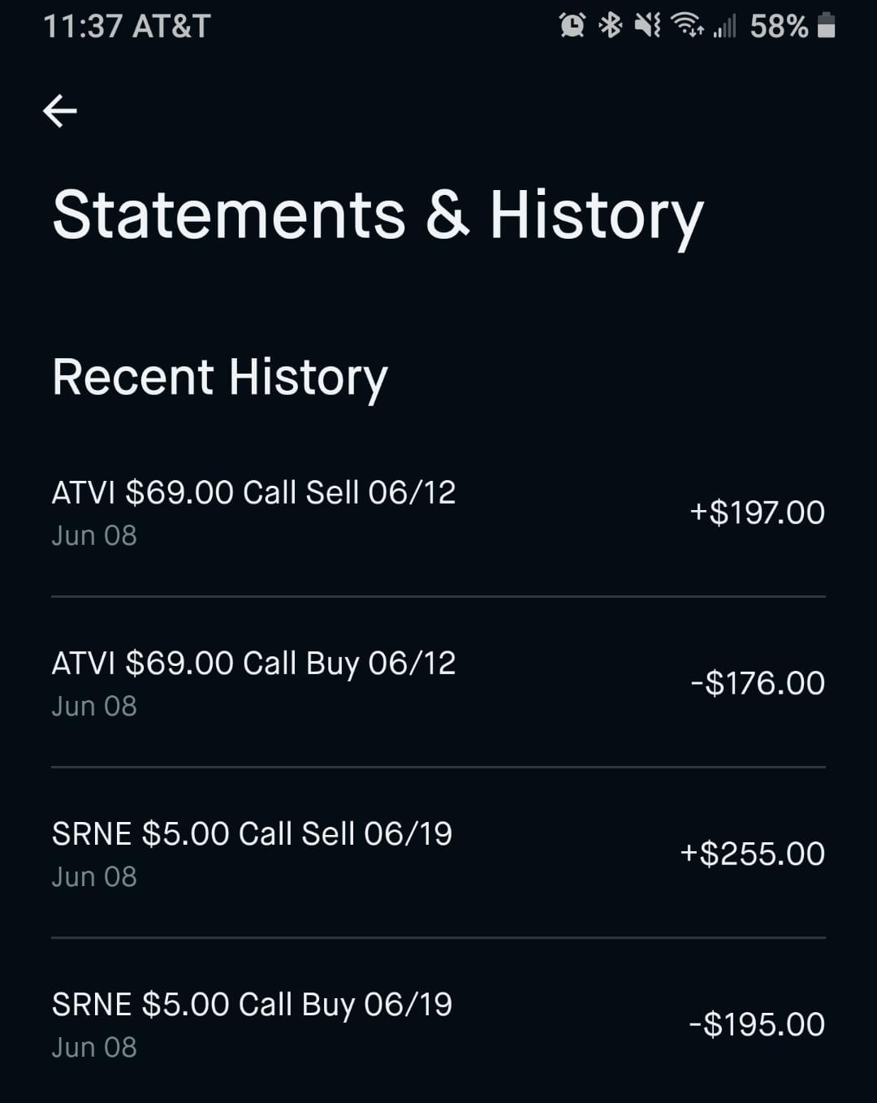Image resolution: width=877 pixels, height=1103 pixels.
Task: Tap the 58% battery percentage
Action: click(x=779, y=26)
